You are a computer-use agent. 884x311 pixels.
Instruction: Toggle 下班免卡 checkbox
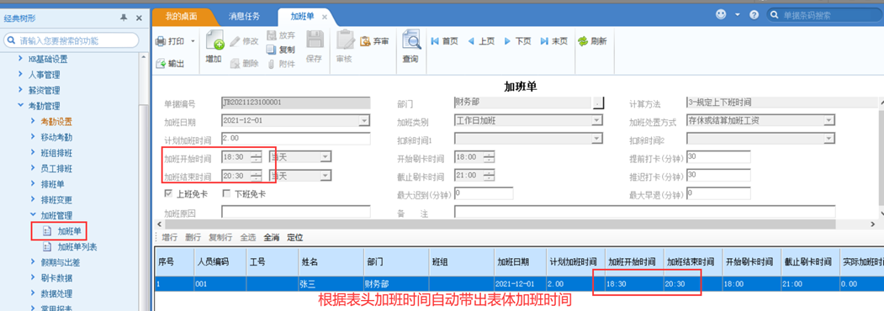click(226, 194)
